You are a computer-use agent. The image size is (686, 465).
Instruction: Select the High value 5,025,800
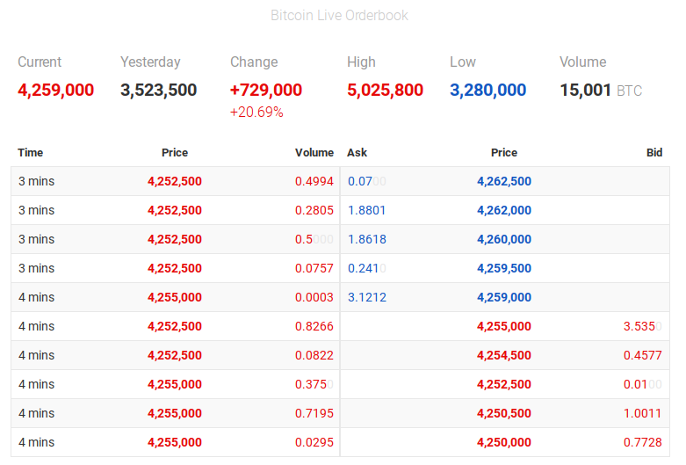click(x=385, y=90)
